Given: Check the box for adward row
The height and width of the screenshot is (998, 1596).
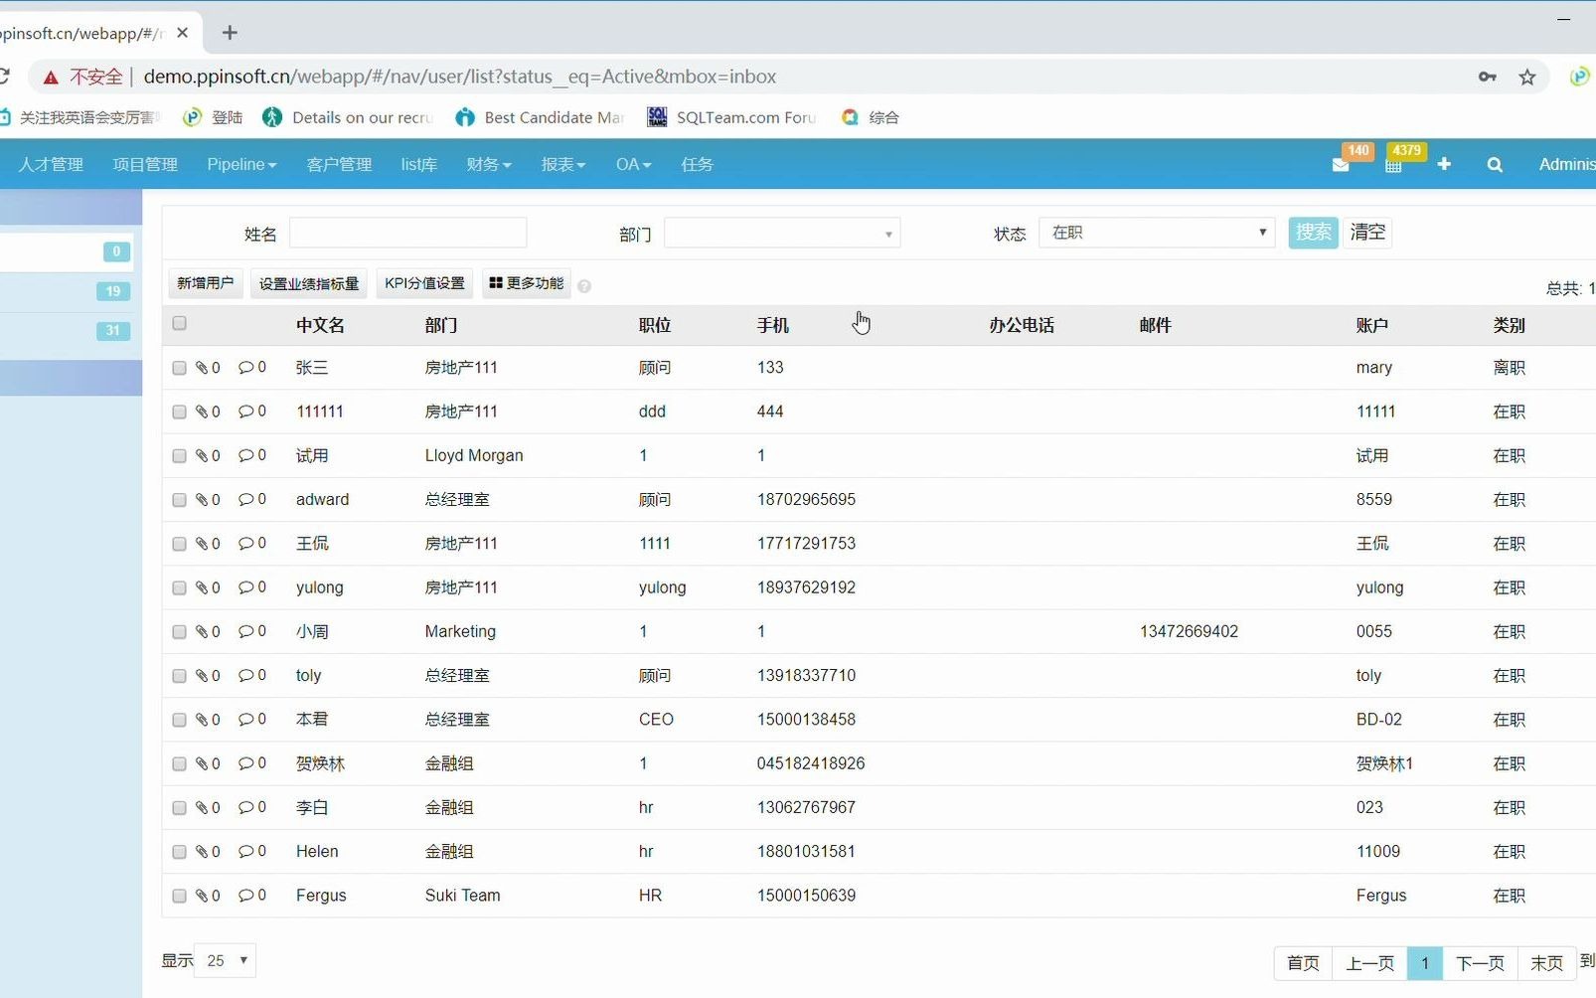Looking at the screenshot, I should (x=179, y=500).
